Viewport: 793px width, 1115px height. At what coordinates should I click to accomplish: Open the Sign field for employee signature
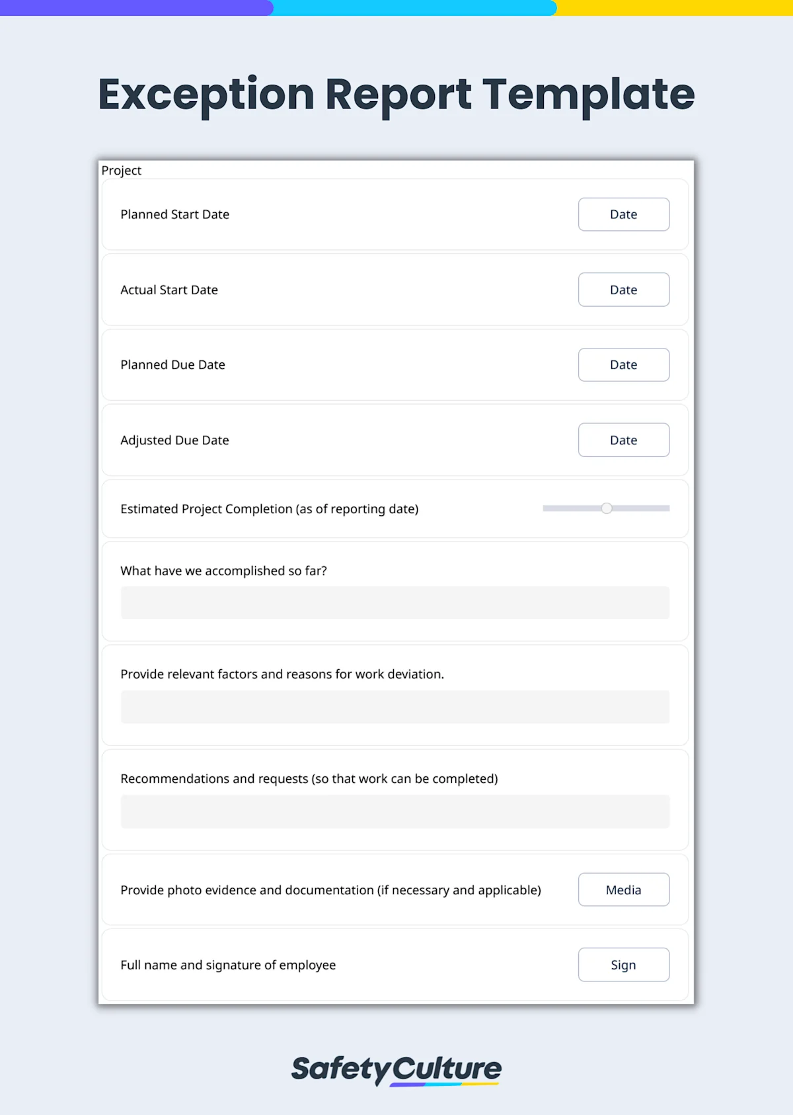click(x=623, y=965)
